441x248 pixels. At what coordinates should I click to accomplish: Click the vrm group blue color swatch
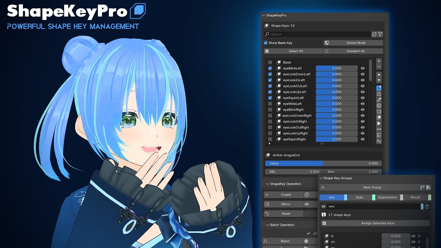[422, 207]
